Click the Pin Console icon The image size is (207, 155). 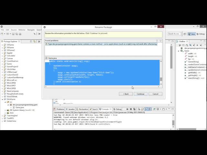click(154, 109)
